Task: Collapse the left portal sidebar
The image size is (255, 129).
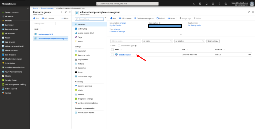Action: click(28, 8)
